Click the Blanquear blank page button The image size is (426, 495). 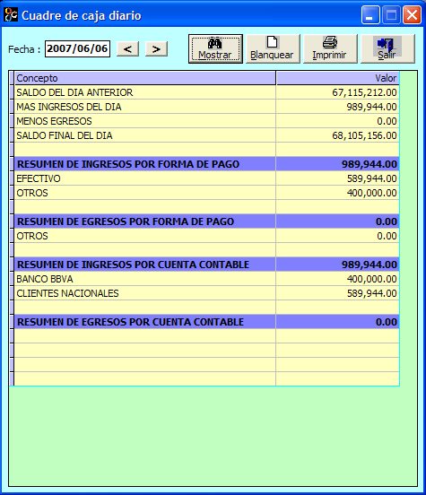coord(273,49)
